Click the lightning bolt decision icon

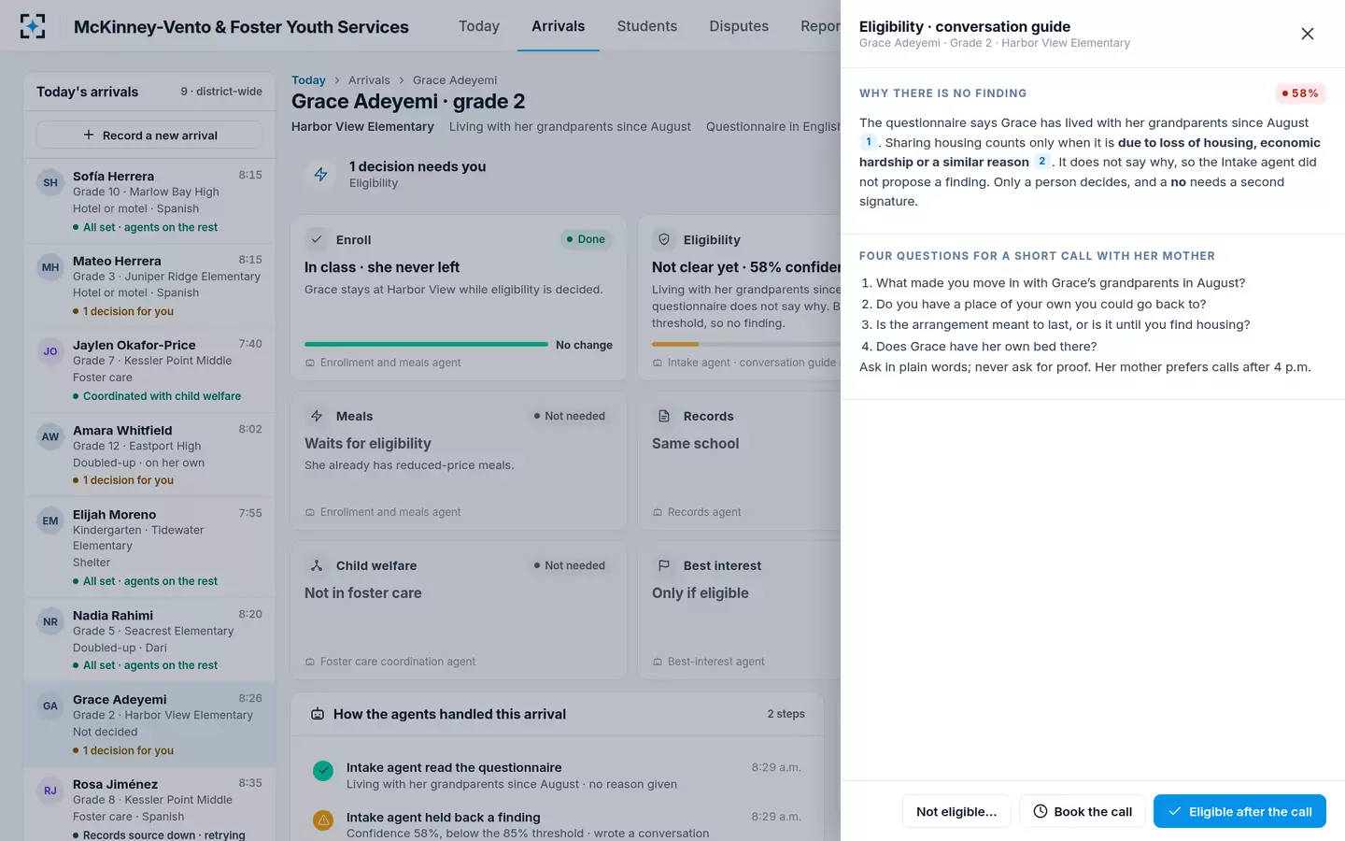(320, 174)
